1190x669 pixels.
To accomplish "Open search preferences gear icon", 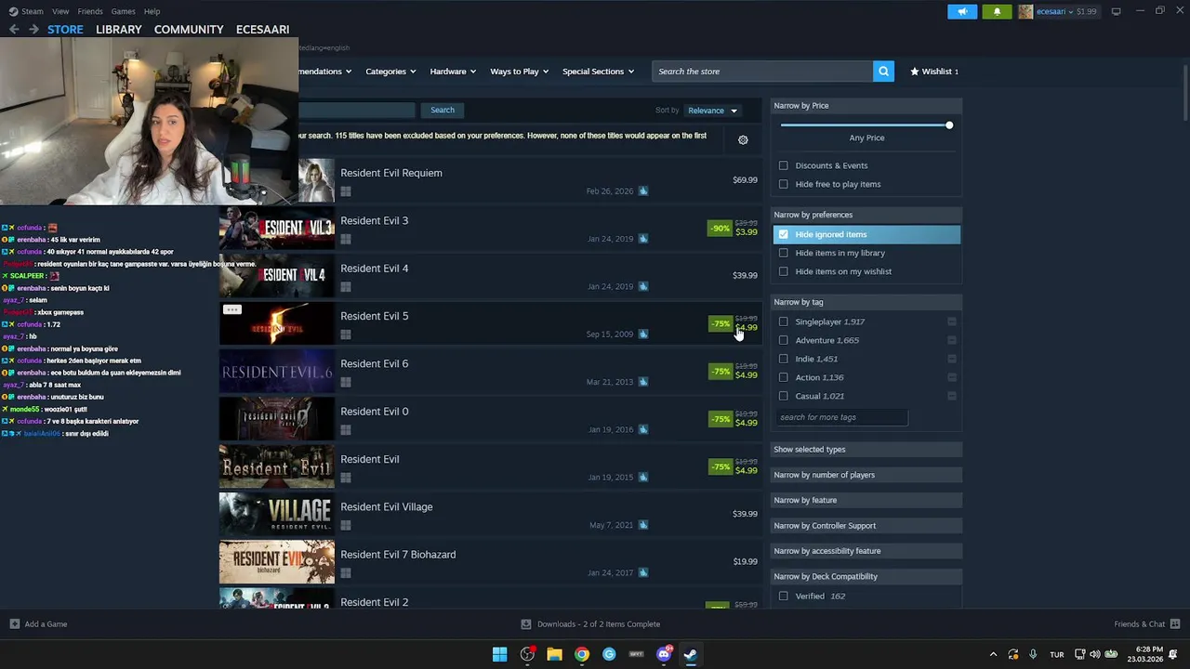I will tap(743, 139).
